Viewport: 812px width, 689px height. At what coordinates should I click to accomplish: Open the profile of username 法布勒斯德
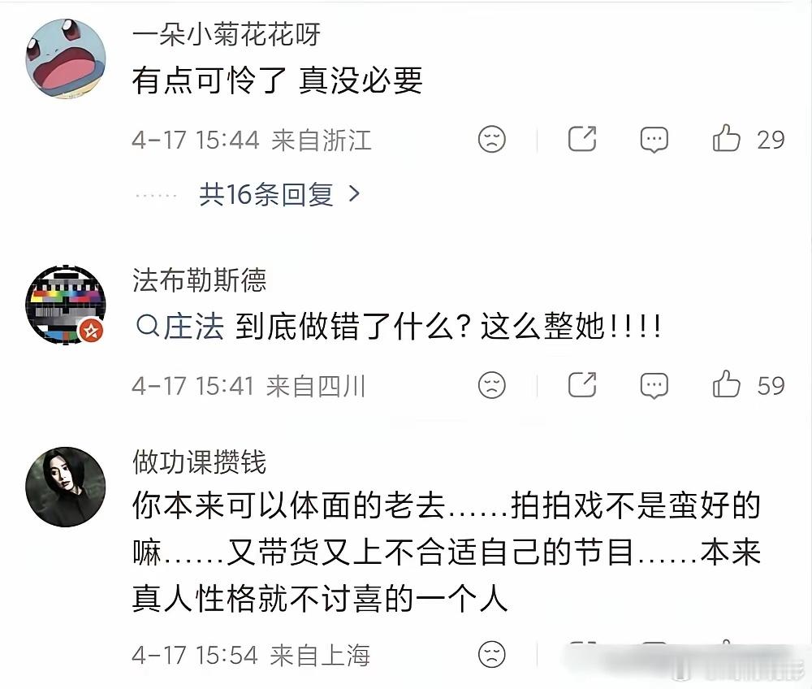pyautogui.click(x=200, y=280)
